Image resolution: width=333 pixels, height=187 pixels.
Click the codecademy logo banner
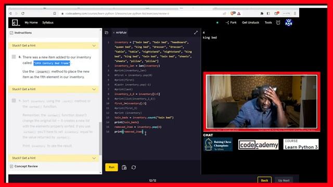point(258,145)
